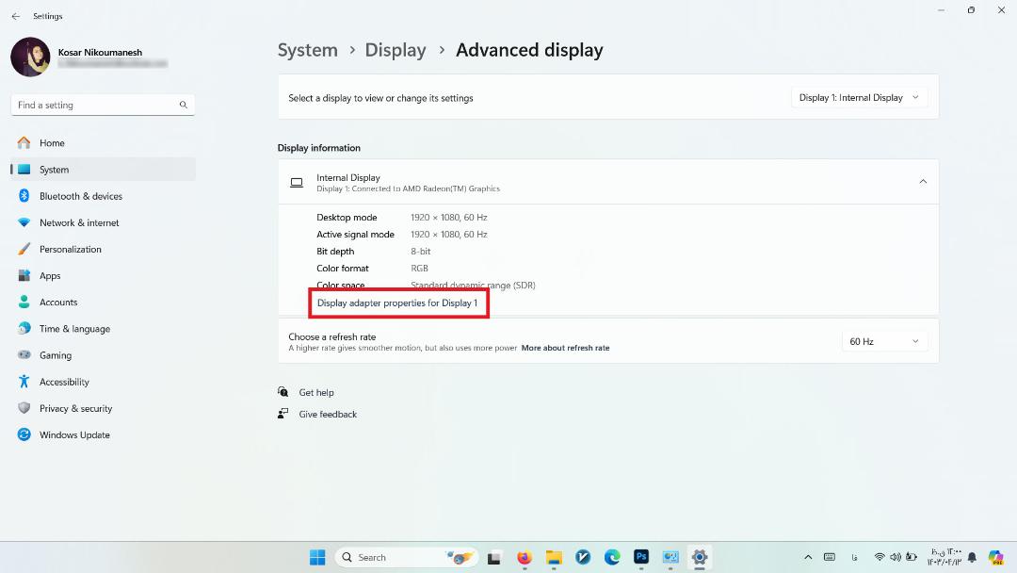Screen dimensions: 1017x573
Task: Select System in the sidebar
Action: click(x=104, y=170)
